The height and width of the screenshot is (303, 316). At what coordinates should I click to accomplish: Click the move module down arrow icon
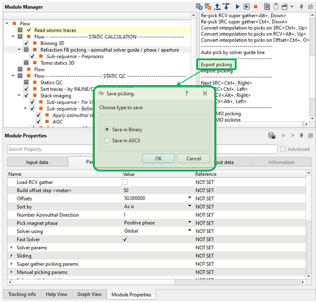tap(226, 6)
